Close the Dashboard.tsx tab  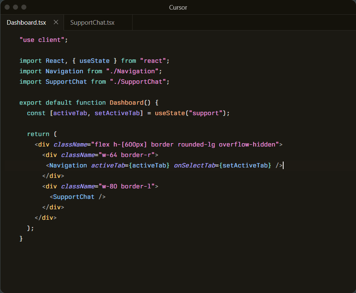(x=56, y=23)
